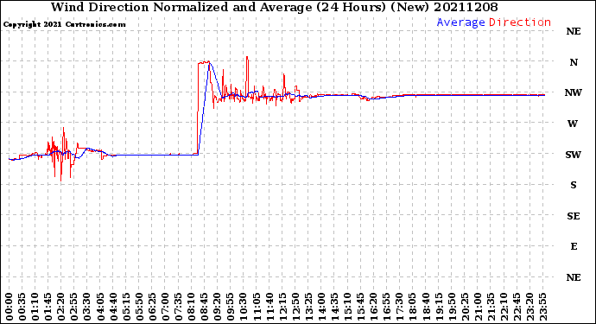Click the 'E' direction label on the y-axis
Viewport: 596px width, 324px height.
tap(574, 246)
